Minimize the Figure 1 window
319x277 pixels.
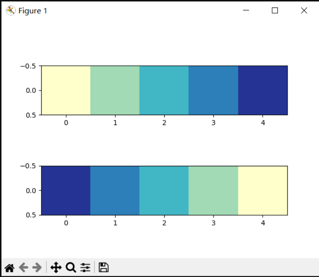point(246,10)
